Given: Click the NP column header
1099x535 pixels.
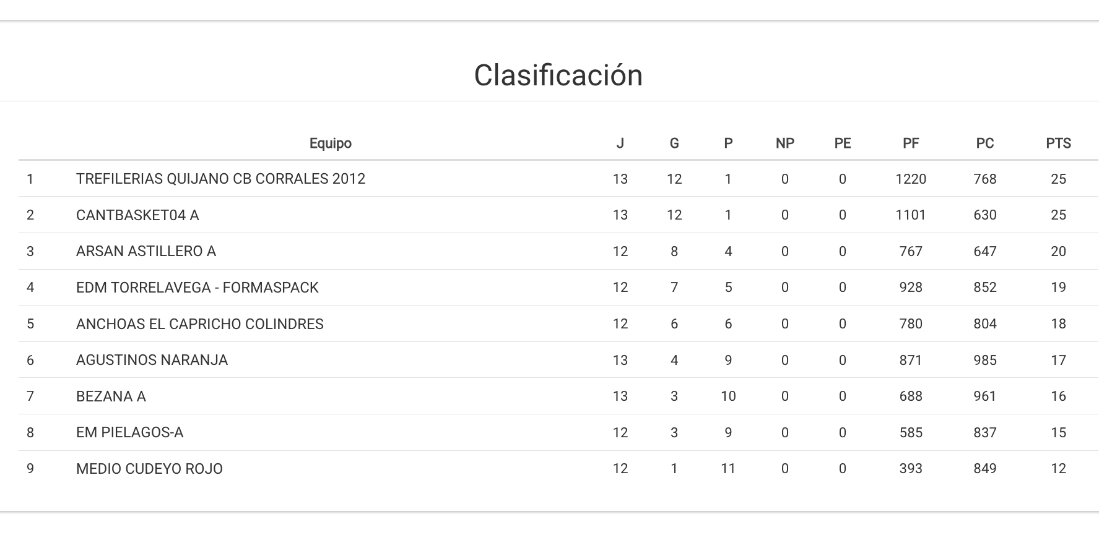Looking at the screenshot, I should pyautogui.click(x=784, y=143).
